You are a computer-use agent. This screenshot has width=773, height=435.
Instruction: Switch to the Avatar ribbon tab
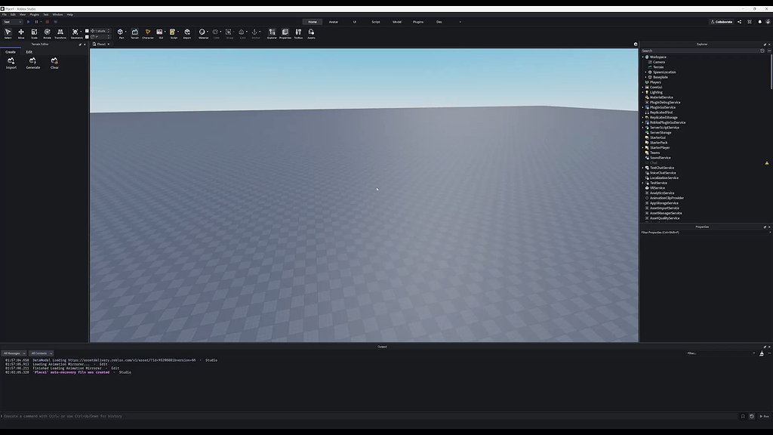(x=333, y=22)
